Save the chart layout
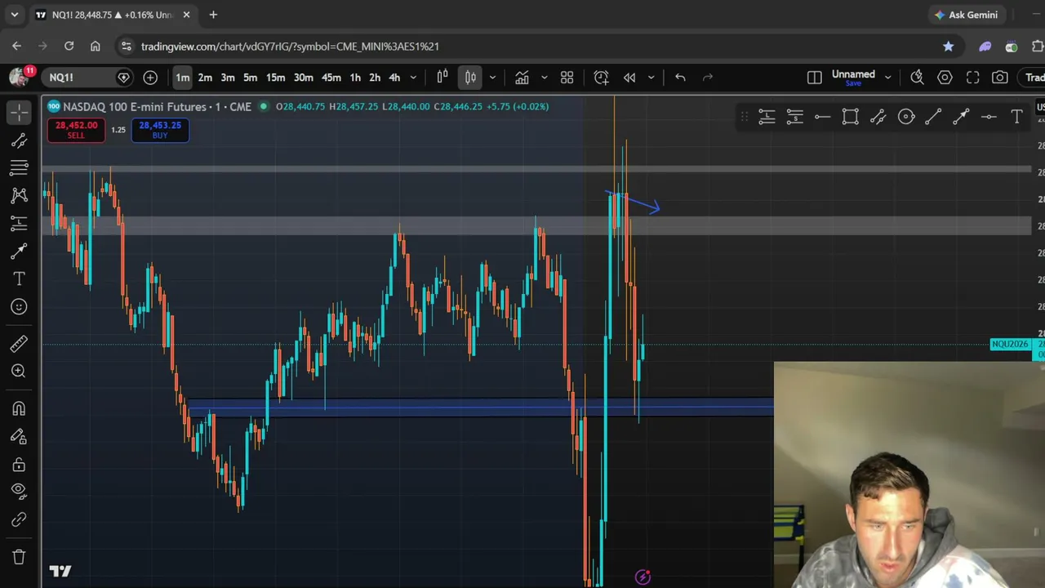The height and width of the screenshot is (588, 1045). (x=853, y=83)
